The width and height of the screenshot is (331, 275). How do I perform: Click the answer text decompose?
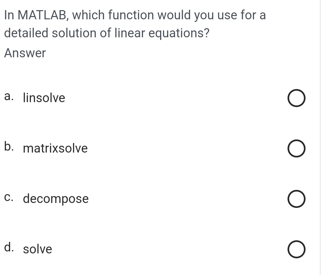(x=56, y=199)
